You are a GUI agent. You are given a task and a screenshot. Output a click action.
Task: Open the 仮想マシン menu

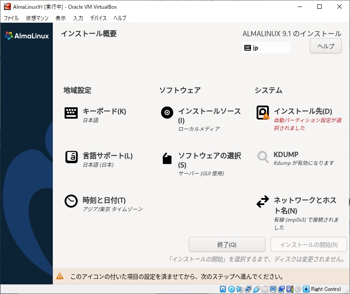[x=37, y=18]
